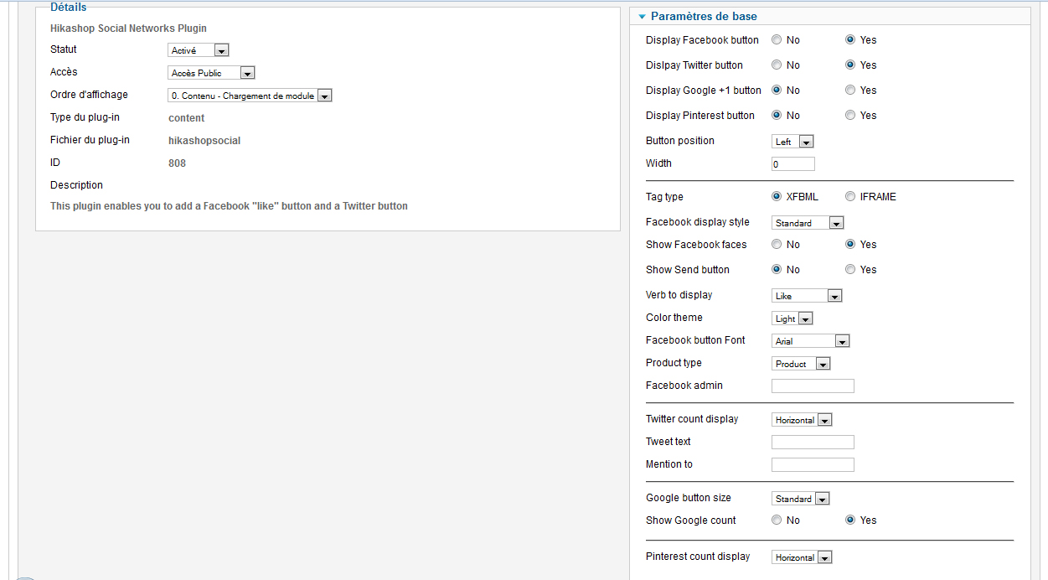Click the Width input field
This screenshot has height=580, width=1048.
click(x=793, y=164)
